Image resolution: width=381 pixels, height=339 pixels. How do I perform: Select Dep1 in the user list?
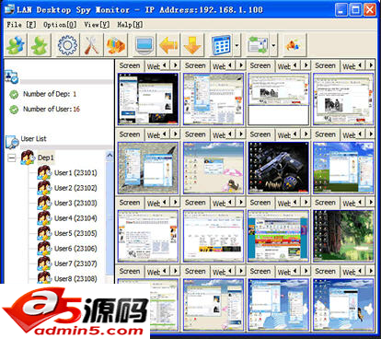coord(46,158)
